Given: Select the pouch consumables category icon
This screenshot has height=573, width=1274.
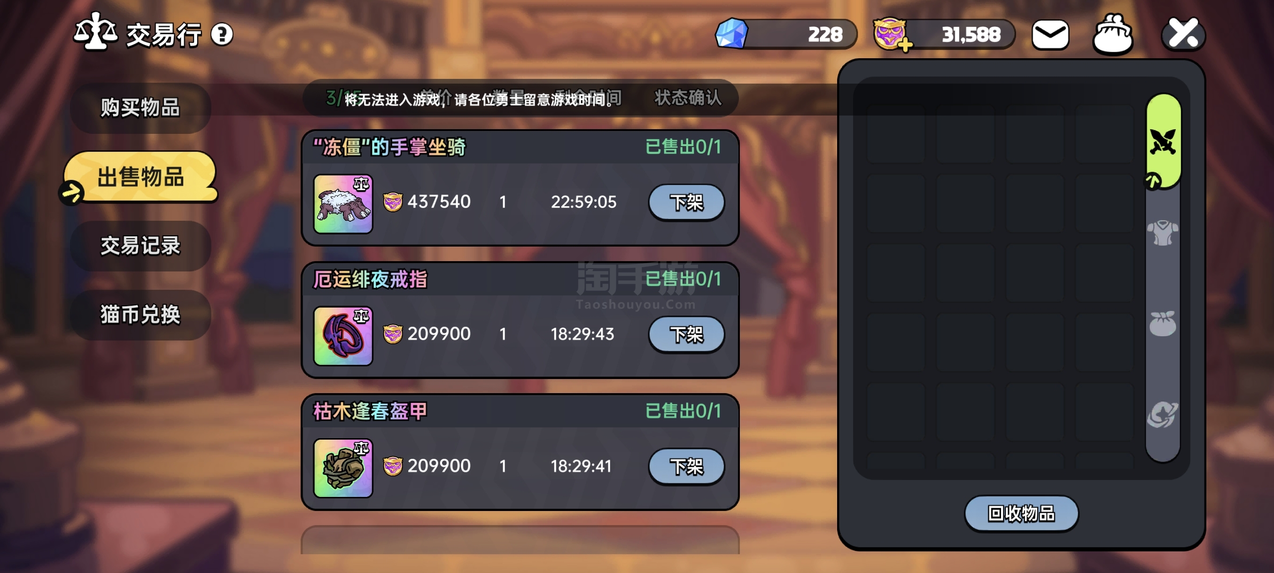Looking at the screenshot, I should coord(1163,324).
